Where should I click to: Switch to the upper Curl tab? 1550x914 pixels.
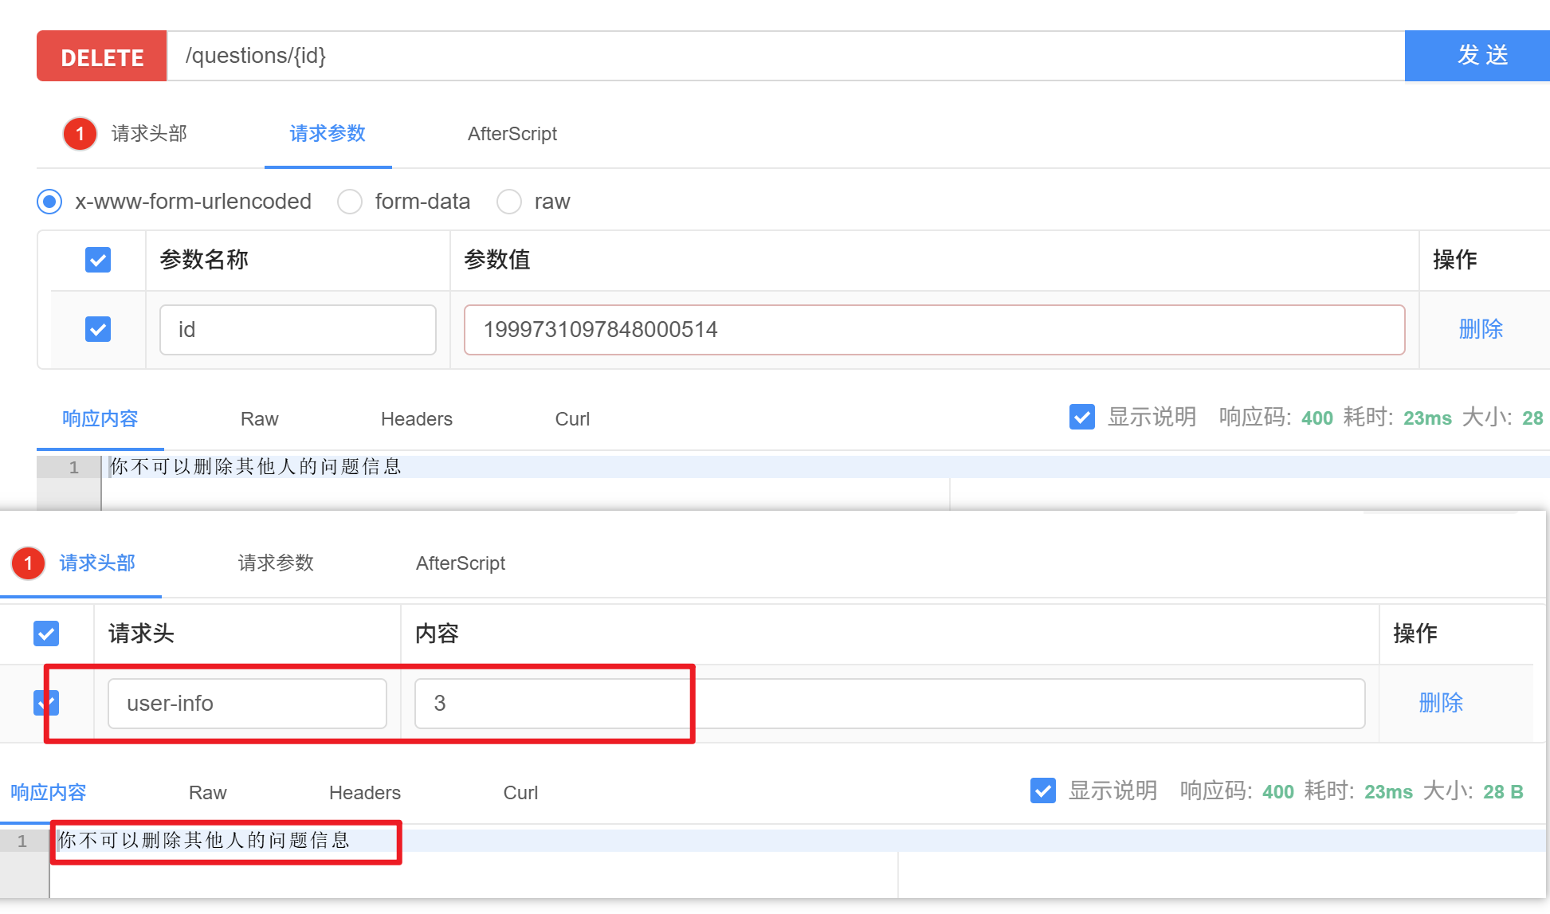click(x=572, y=419)
